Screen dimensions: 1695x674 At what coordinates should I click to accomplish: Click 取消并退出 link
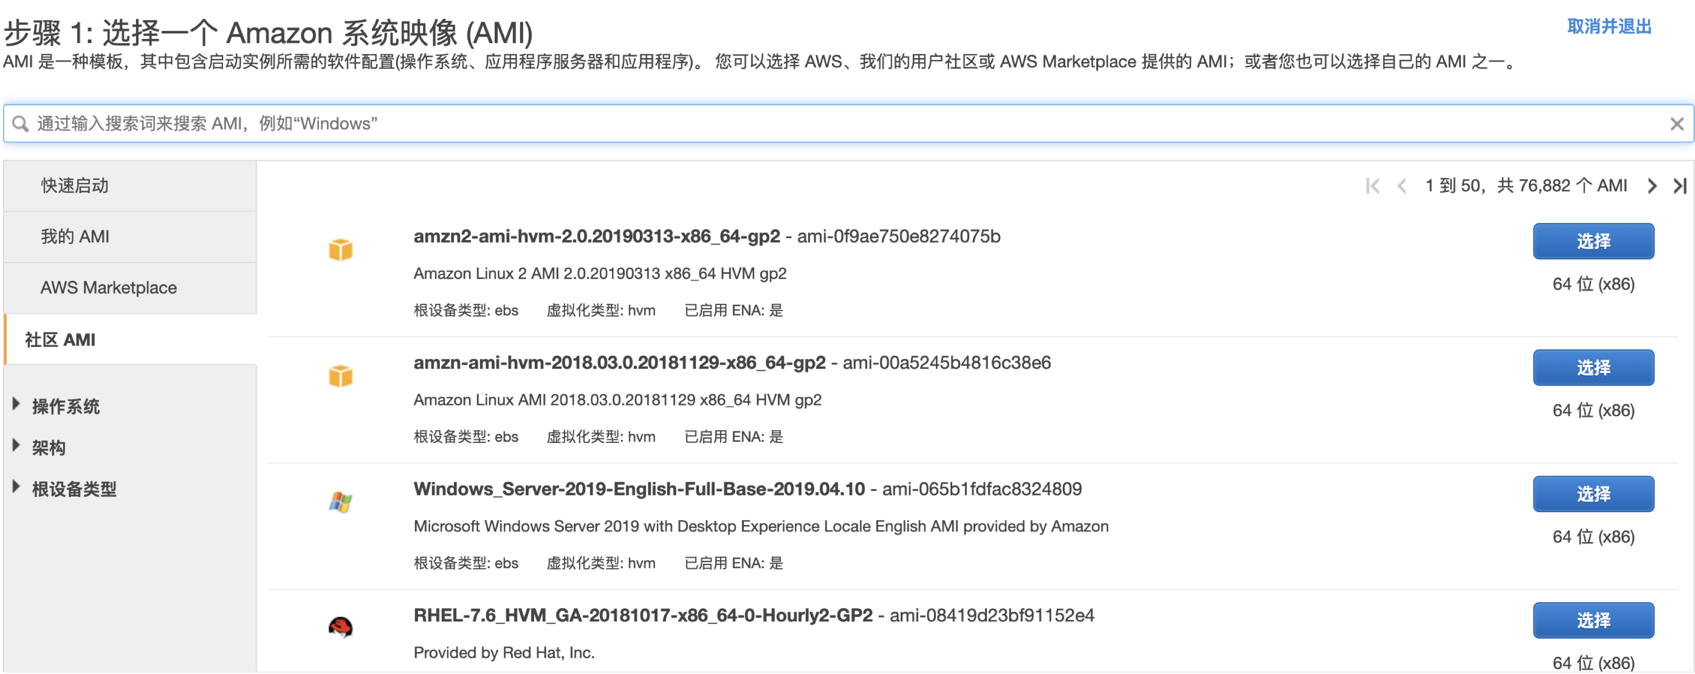tap(1609, 27)
